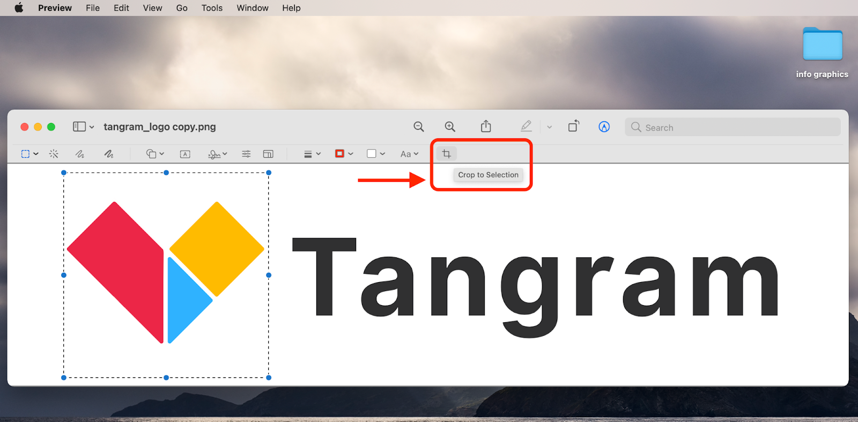
Task: Open the View menu
Action: 152,8
